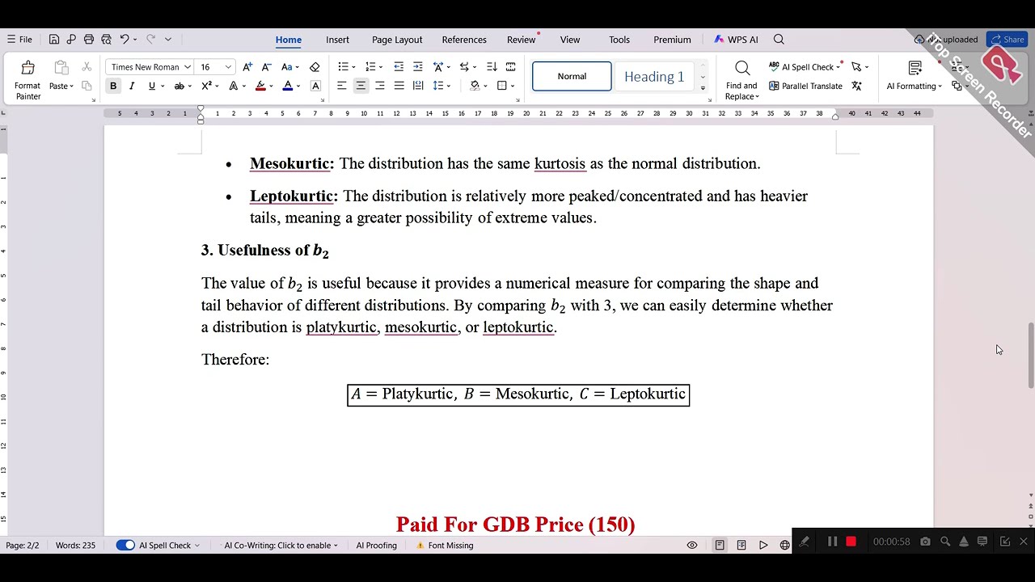Screen dimensions: 1035x582
Task: Switch to web layout globe icon in status bar
Action: (x=784, y=545)
